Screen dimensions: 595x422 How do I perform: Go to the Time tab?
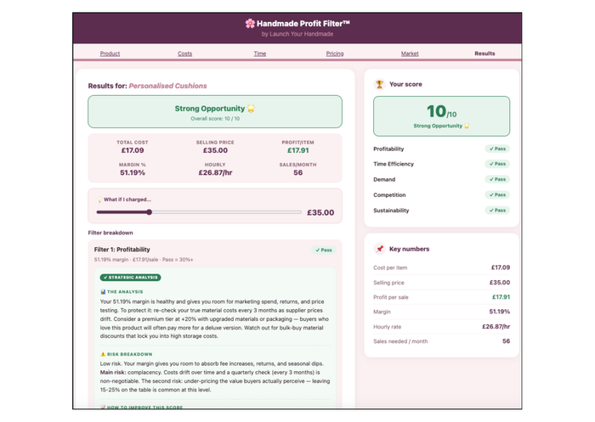pos(260,53)
